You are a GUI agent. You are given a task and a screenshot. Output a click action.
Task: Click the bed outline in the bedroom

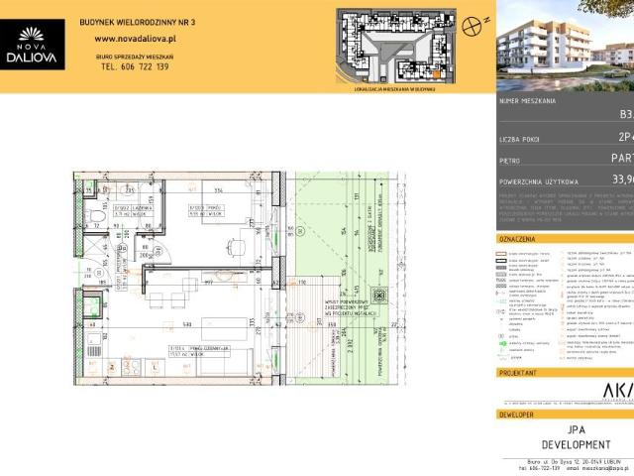tap(225, 202)
